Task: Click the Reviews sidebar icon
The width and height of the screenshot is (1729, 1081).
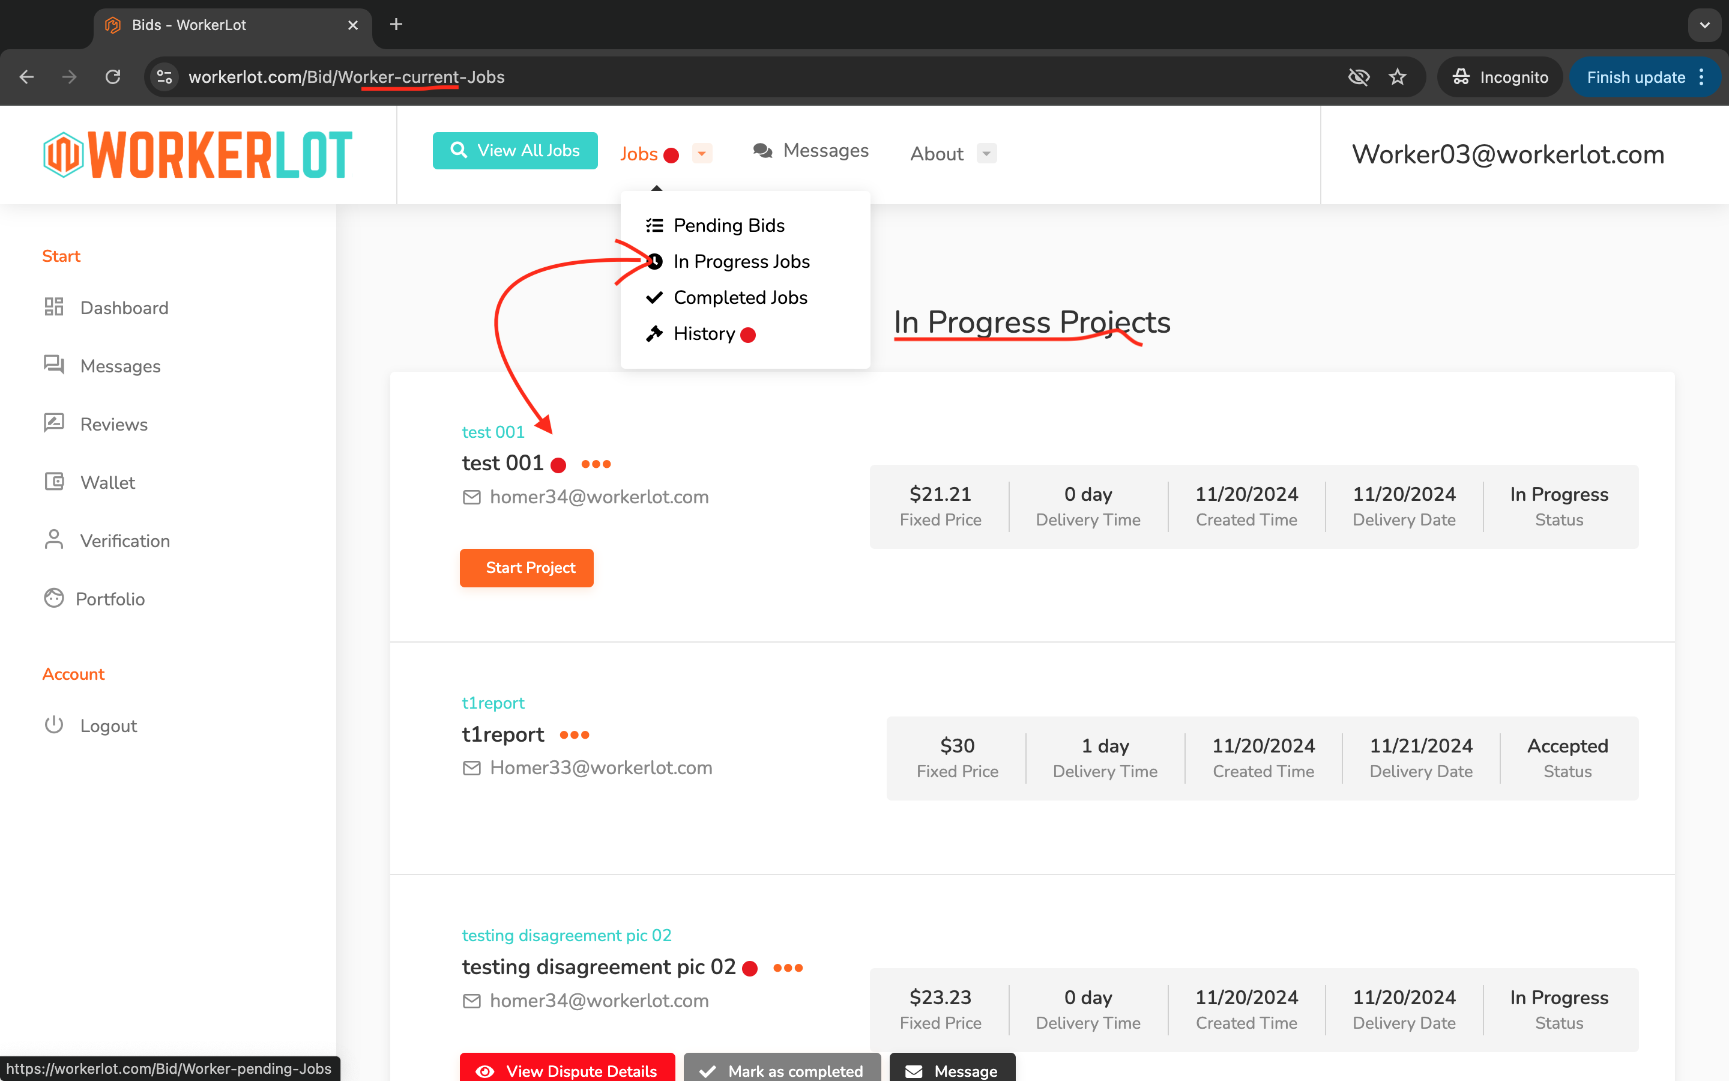Action: coord(56,423)
